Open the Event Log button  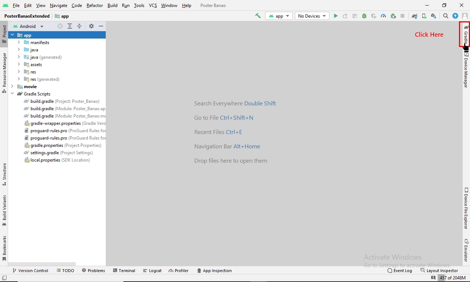pos(399,271)
